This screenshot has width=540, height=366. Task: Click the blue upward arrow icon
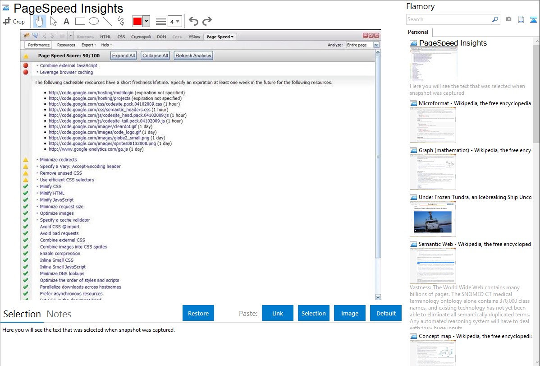pos(533,19)
